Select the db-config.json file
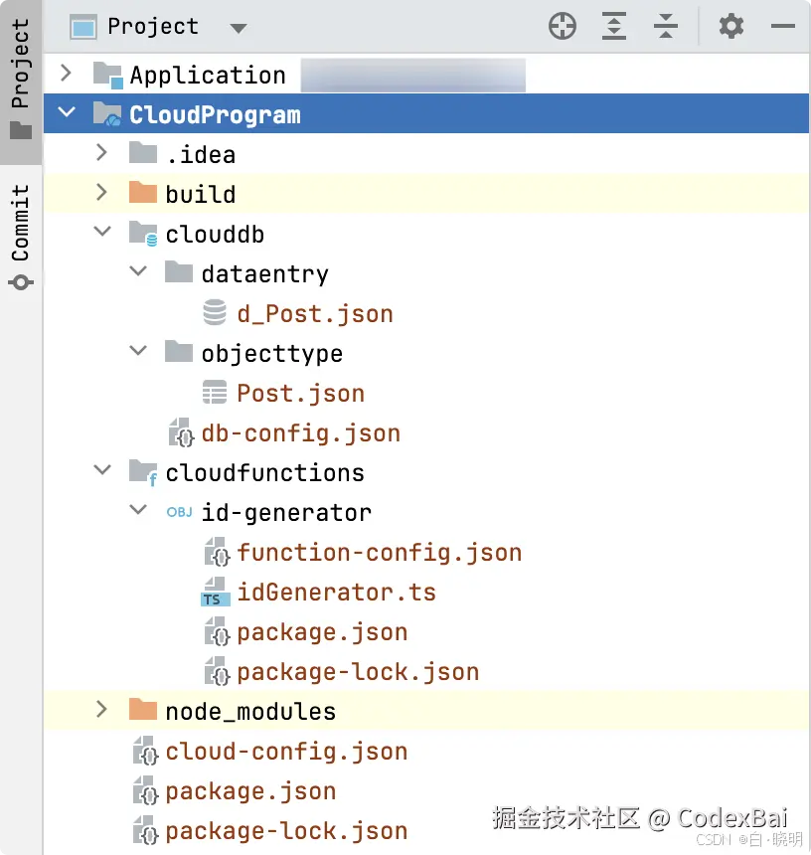This screenshot has width=811, height=855. (301, 433)
